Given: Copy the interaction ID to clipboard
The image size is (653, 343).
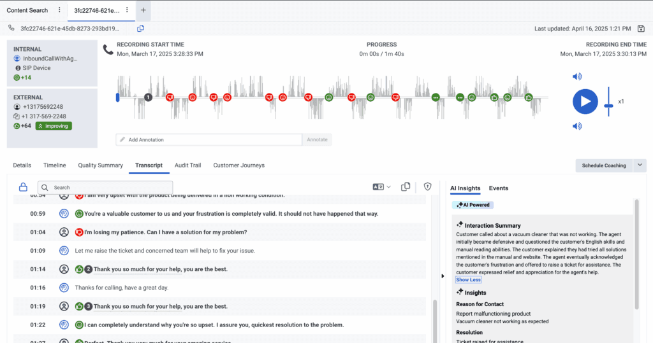Looking at the screenshot, I should 140,29.
